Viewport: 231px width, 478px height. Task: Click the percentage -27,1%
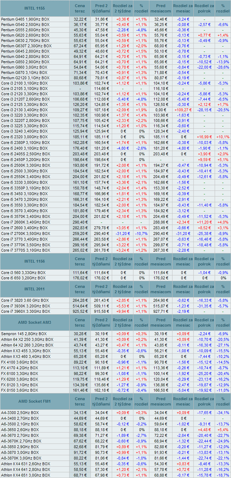click(222, 345)
